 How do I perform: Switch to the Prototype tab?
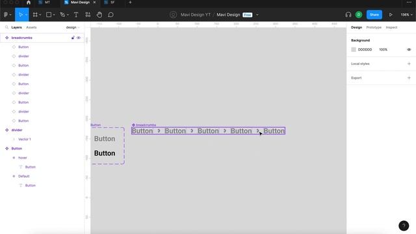374,27
